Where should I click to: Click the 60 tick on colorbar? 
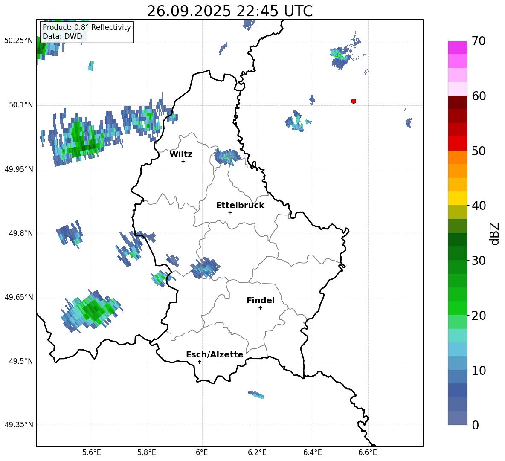(x=479, y=96)
